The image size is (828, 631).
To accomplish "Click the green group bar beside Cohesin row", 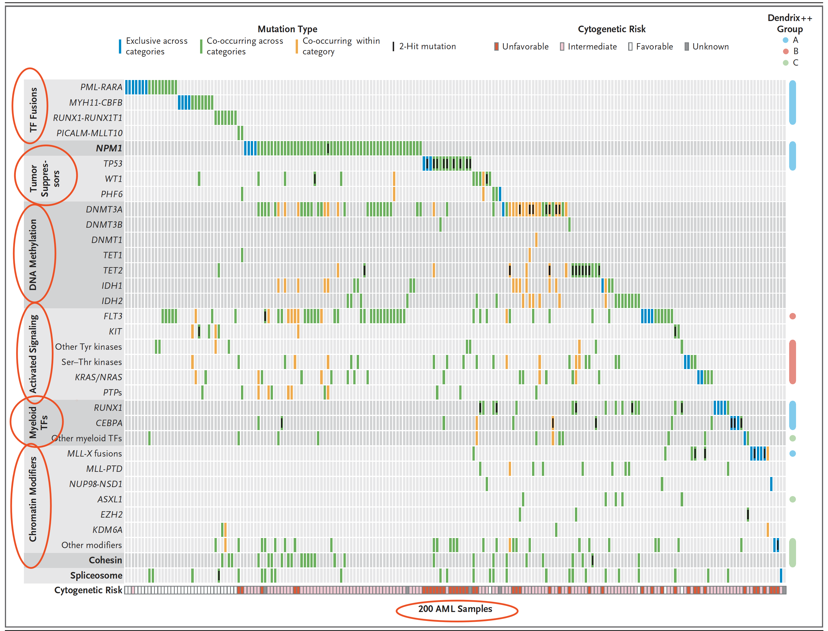I will [793, 553].
